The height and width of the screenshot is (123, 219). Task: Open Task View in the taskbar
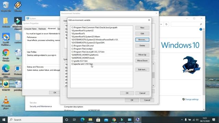pyautogui.click(x=74, y=120)
